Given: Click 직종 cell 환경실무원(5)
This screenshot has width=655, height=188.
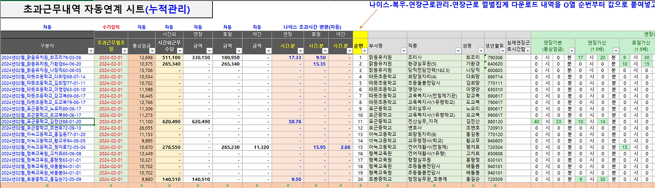Looking at the screenshot, I should pos(433,64).
